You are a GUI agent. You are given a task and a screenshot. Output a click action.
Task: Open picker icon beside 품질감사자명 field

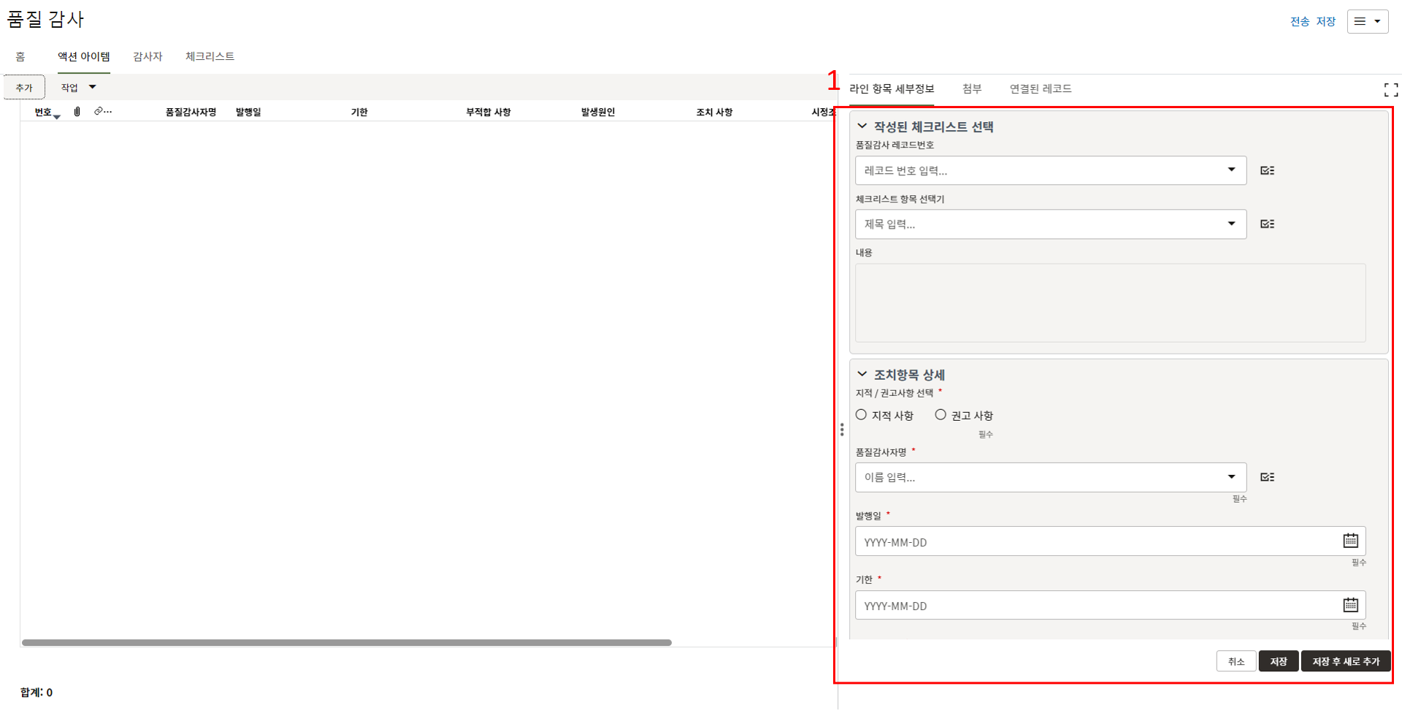coord(1267,477)
